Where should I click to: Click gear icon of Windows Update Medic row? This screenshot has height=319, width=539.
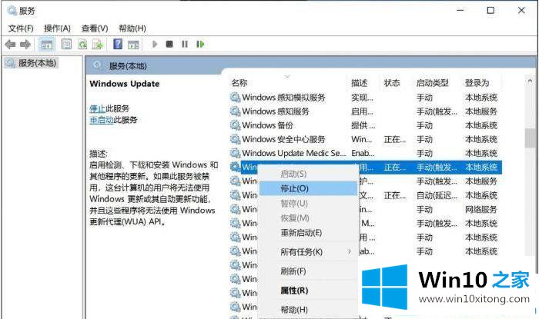point(235,153)
